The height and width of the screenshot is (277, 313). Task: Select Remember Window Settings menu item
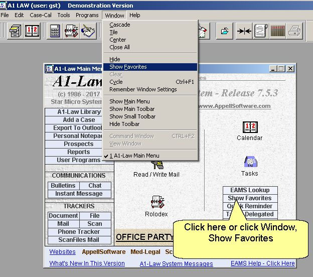tap(143, 89)
